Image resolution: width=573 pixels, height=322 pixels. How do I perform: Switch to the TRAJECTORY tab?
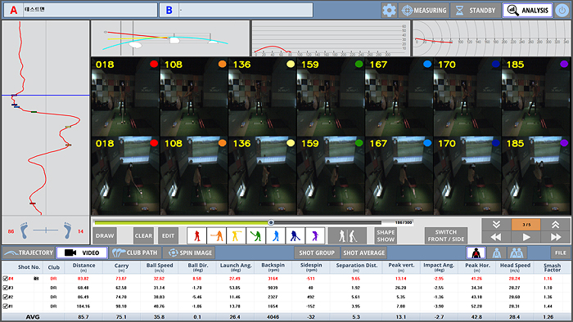point(29,253)
